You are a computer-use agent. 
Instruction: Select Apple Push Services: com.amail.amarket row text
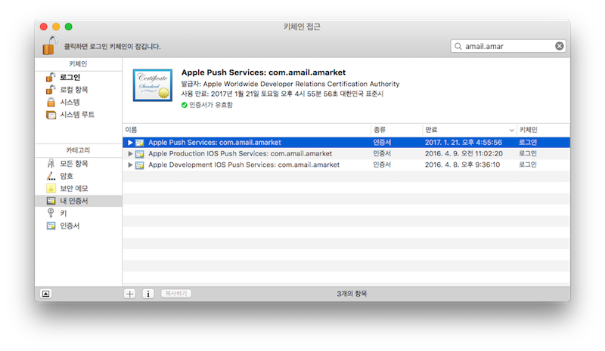[215, 142]
